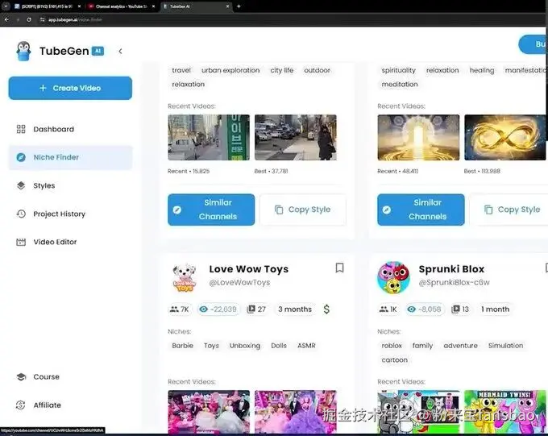Viewport: 548px width, 436px height.
Task: Open the street walking video thumbnail
Action: [296, 137]
